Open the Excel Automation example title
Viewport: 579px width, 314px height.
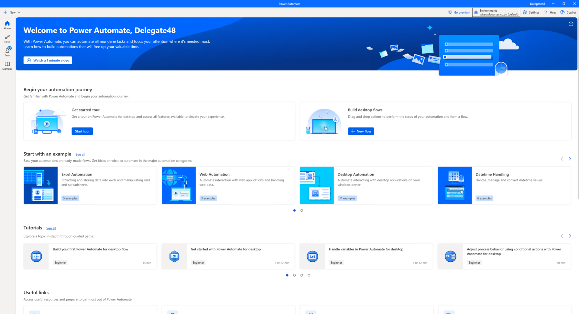(x=77, y=174)
